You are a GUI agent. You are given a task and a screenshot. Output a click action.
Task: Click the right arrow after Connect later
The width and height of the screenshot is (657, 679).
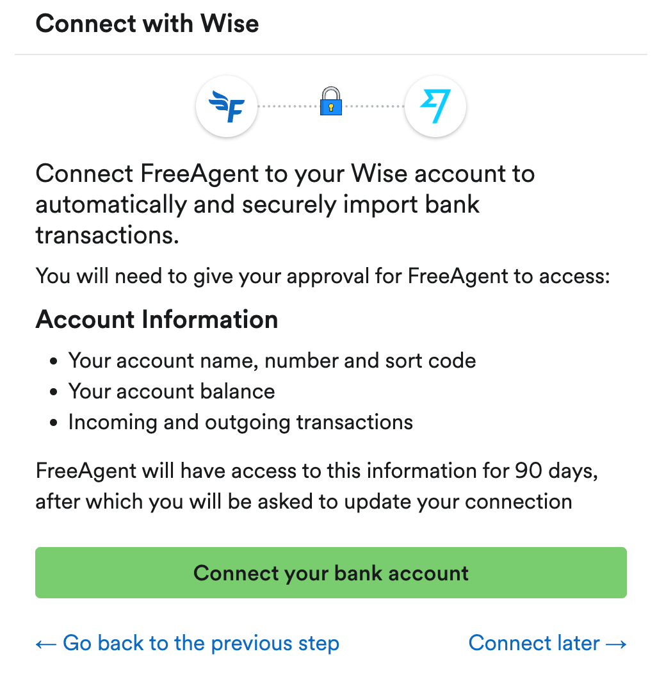pyautogui.click(x=616, y=643)
